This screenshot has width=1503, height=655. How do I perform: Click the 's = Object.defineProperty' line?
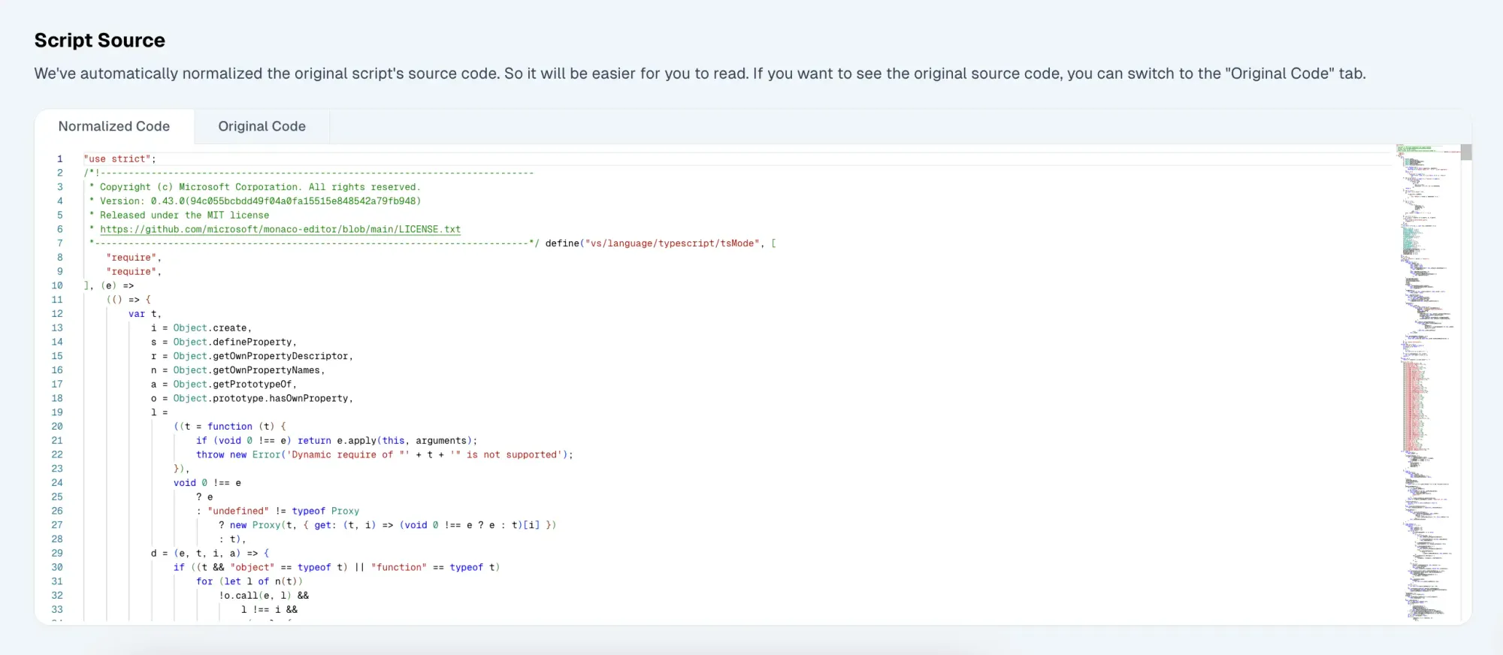tap(224, 342)
